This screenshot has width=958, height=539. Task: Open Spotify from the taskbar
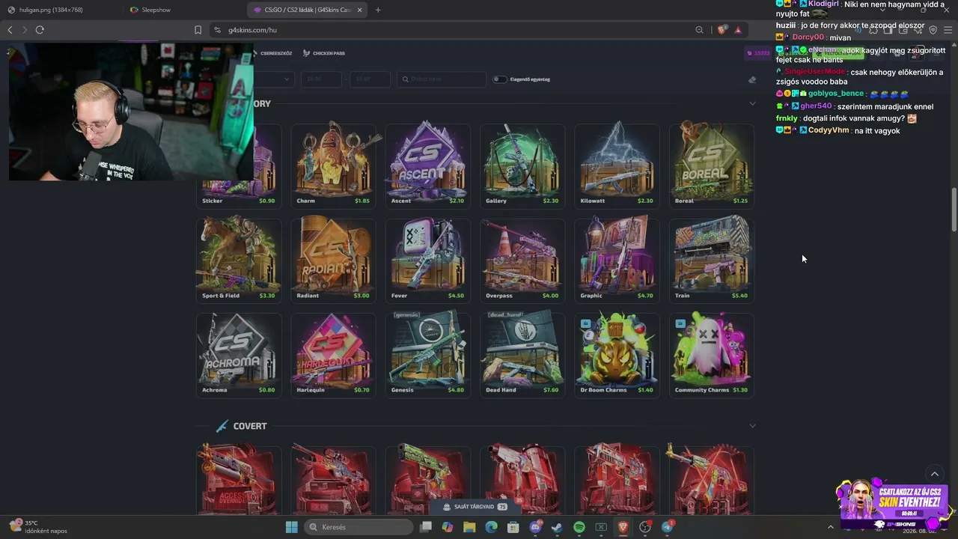coord(579,527)
